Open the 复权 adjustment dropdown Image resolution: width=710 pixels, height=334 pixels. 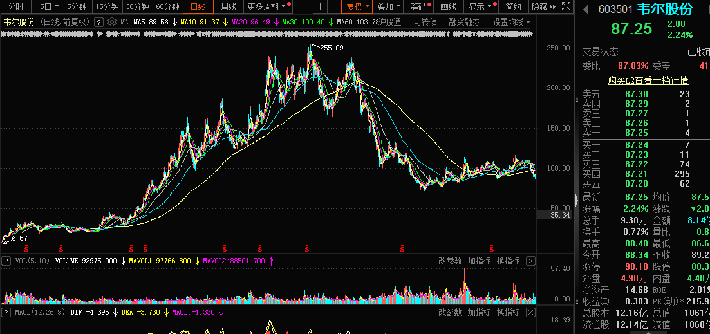pyautogui.click(x=357, y=7)
